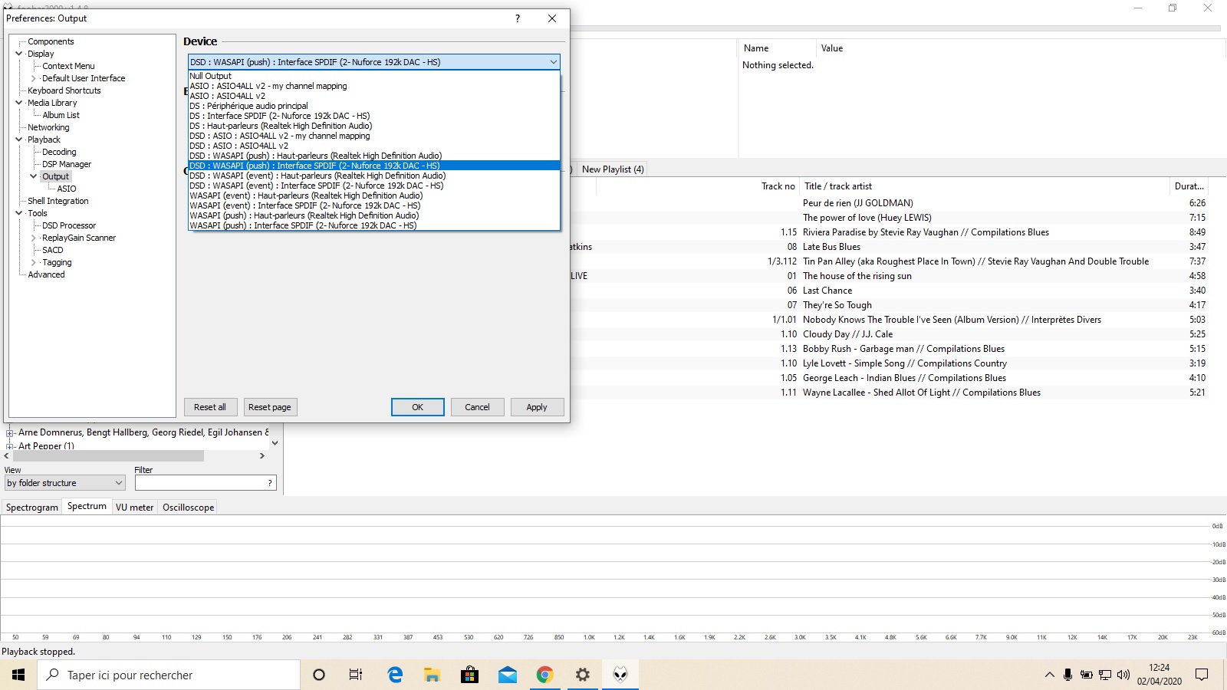Open the 'by folder structure' view dropdown
1227x690 pixels.
pyautogui.click(x=64, y=483)
